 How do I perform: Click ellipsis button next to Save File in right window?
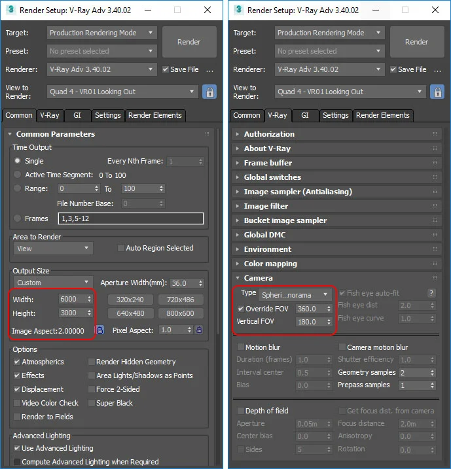click(x=437, y=70)
